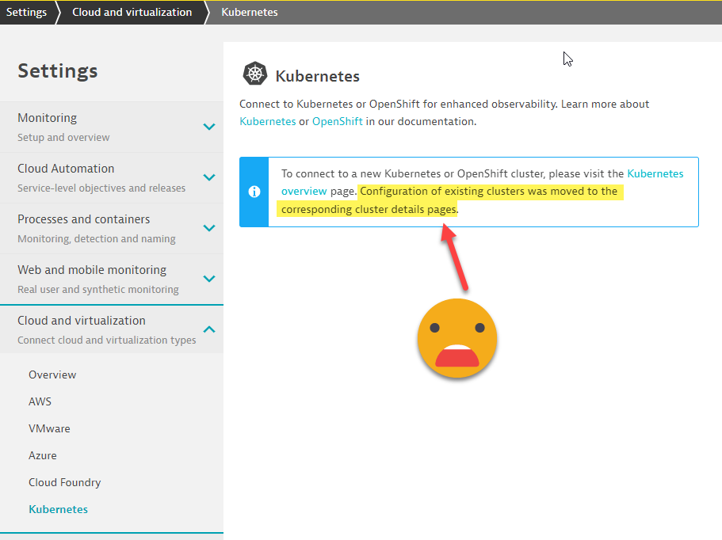Go to Settings breadcrumb
Screen dimensions: 722x540
coord(26,12)
